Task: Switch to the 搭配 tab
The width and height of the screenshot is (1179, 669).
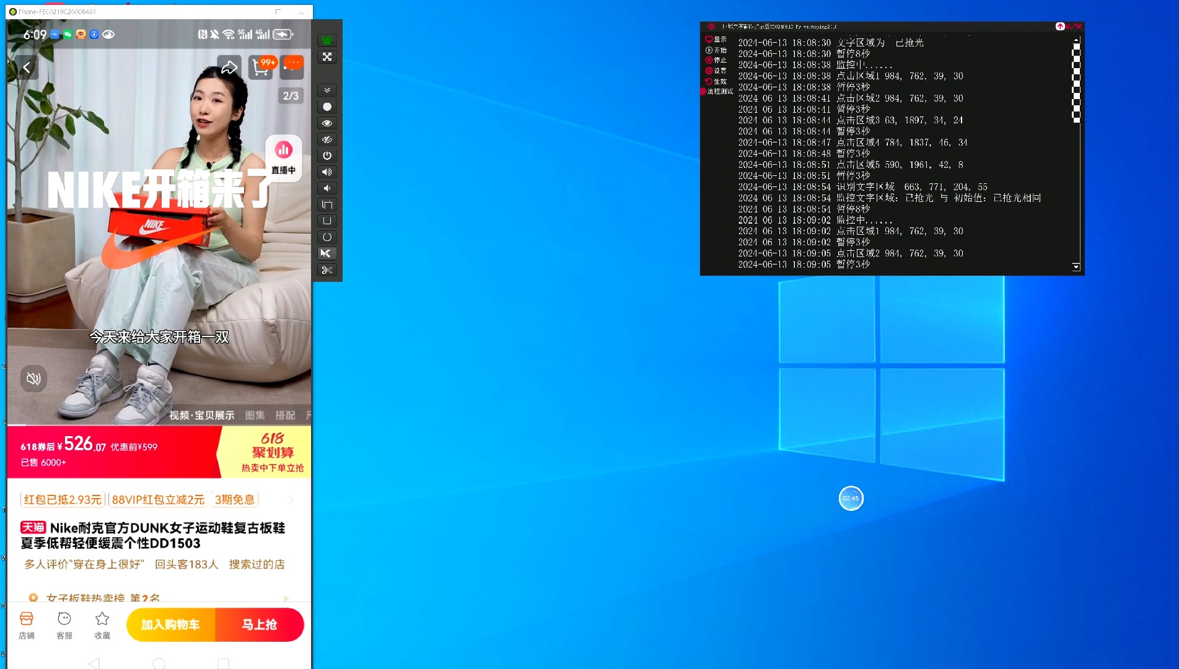Action: [285, 415]
